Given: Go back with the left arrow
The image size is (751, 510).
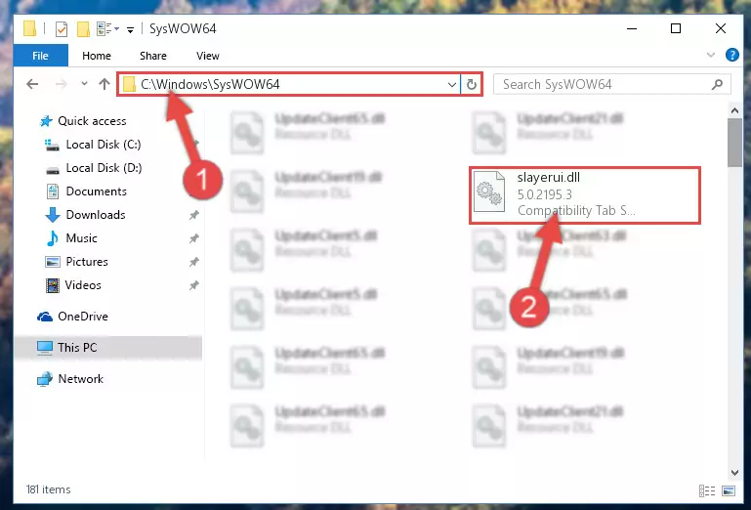Looking at the screenshot, I should pos(32,84).
